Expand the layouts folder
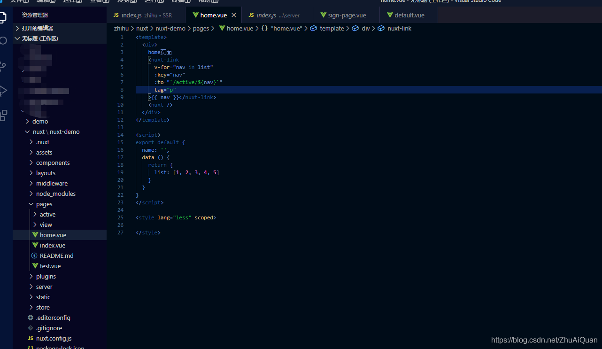This screenshot has height=349, width=602. (x=60, y=173)
